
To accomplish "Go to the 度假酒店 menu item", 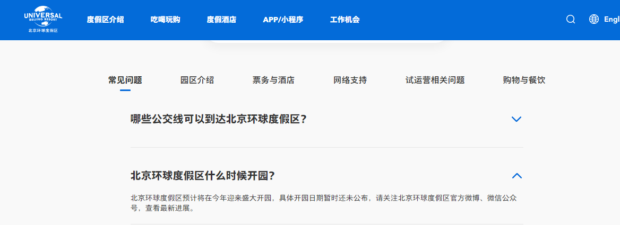I will [x=221, y=20].
